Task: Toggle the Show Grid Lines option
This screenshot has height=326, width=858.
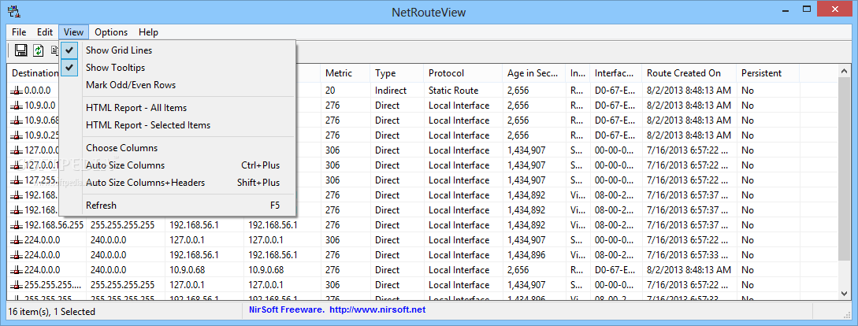Action: click(x=178, y=50)
